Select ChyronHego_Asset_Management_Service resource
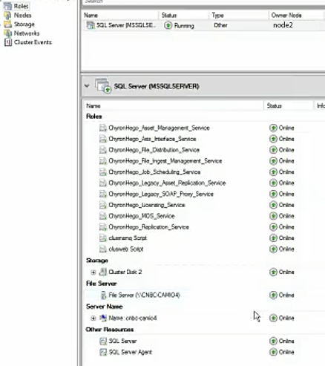This screenshot has height=366, width=325. [159, 128]
